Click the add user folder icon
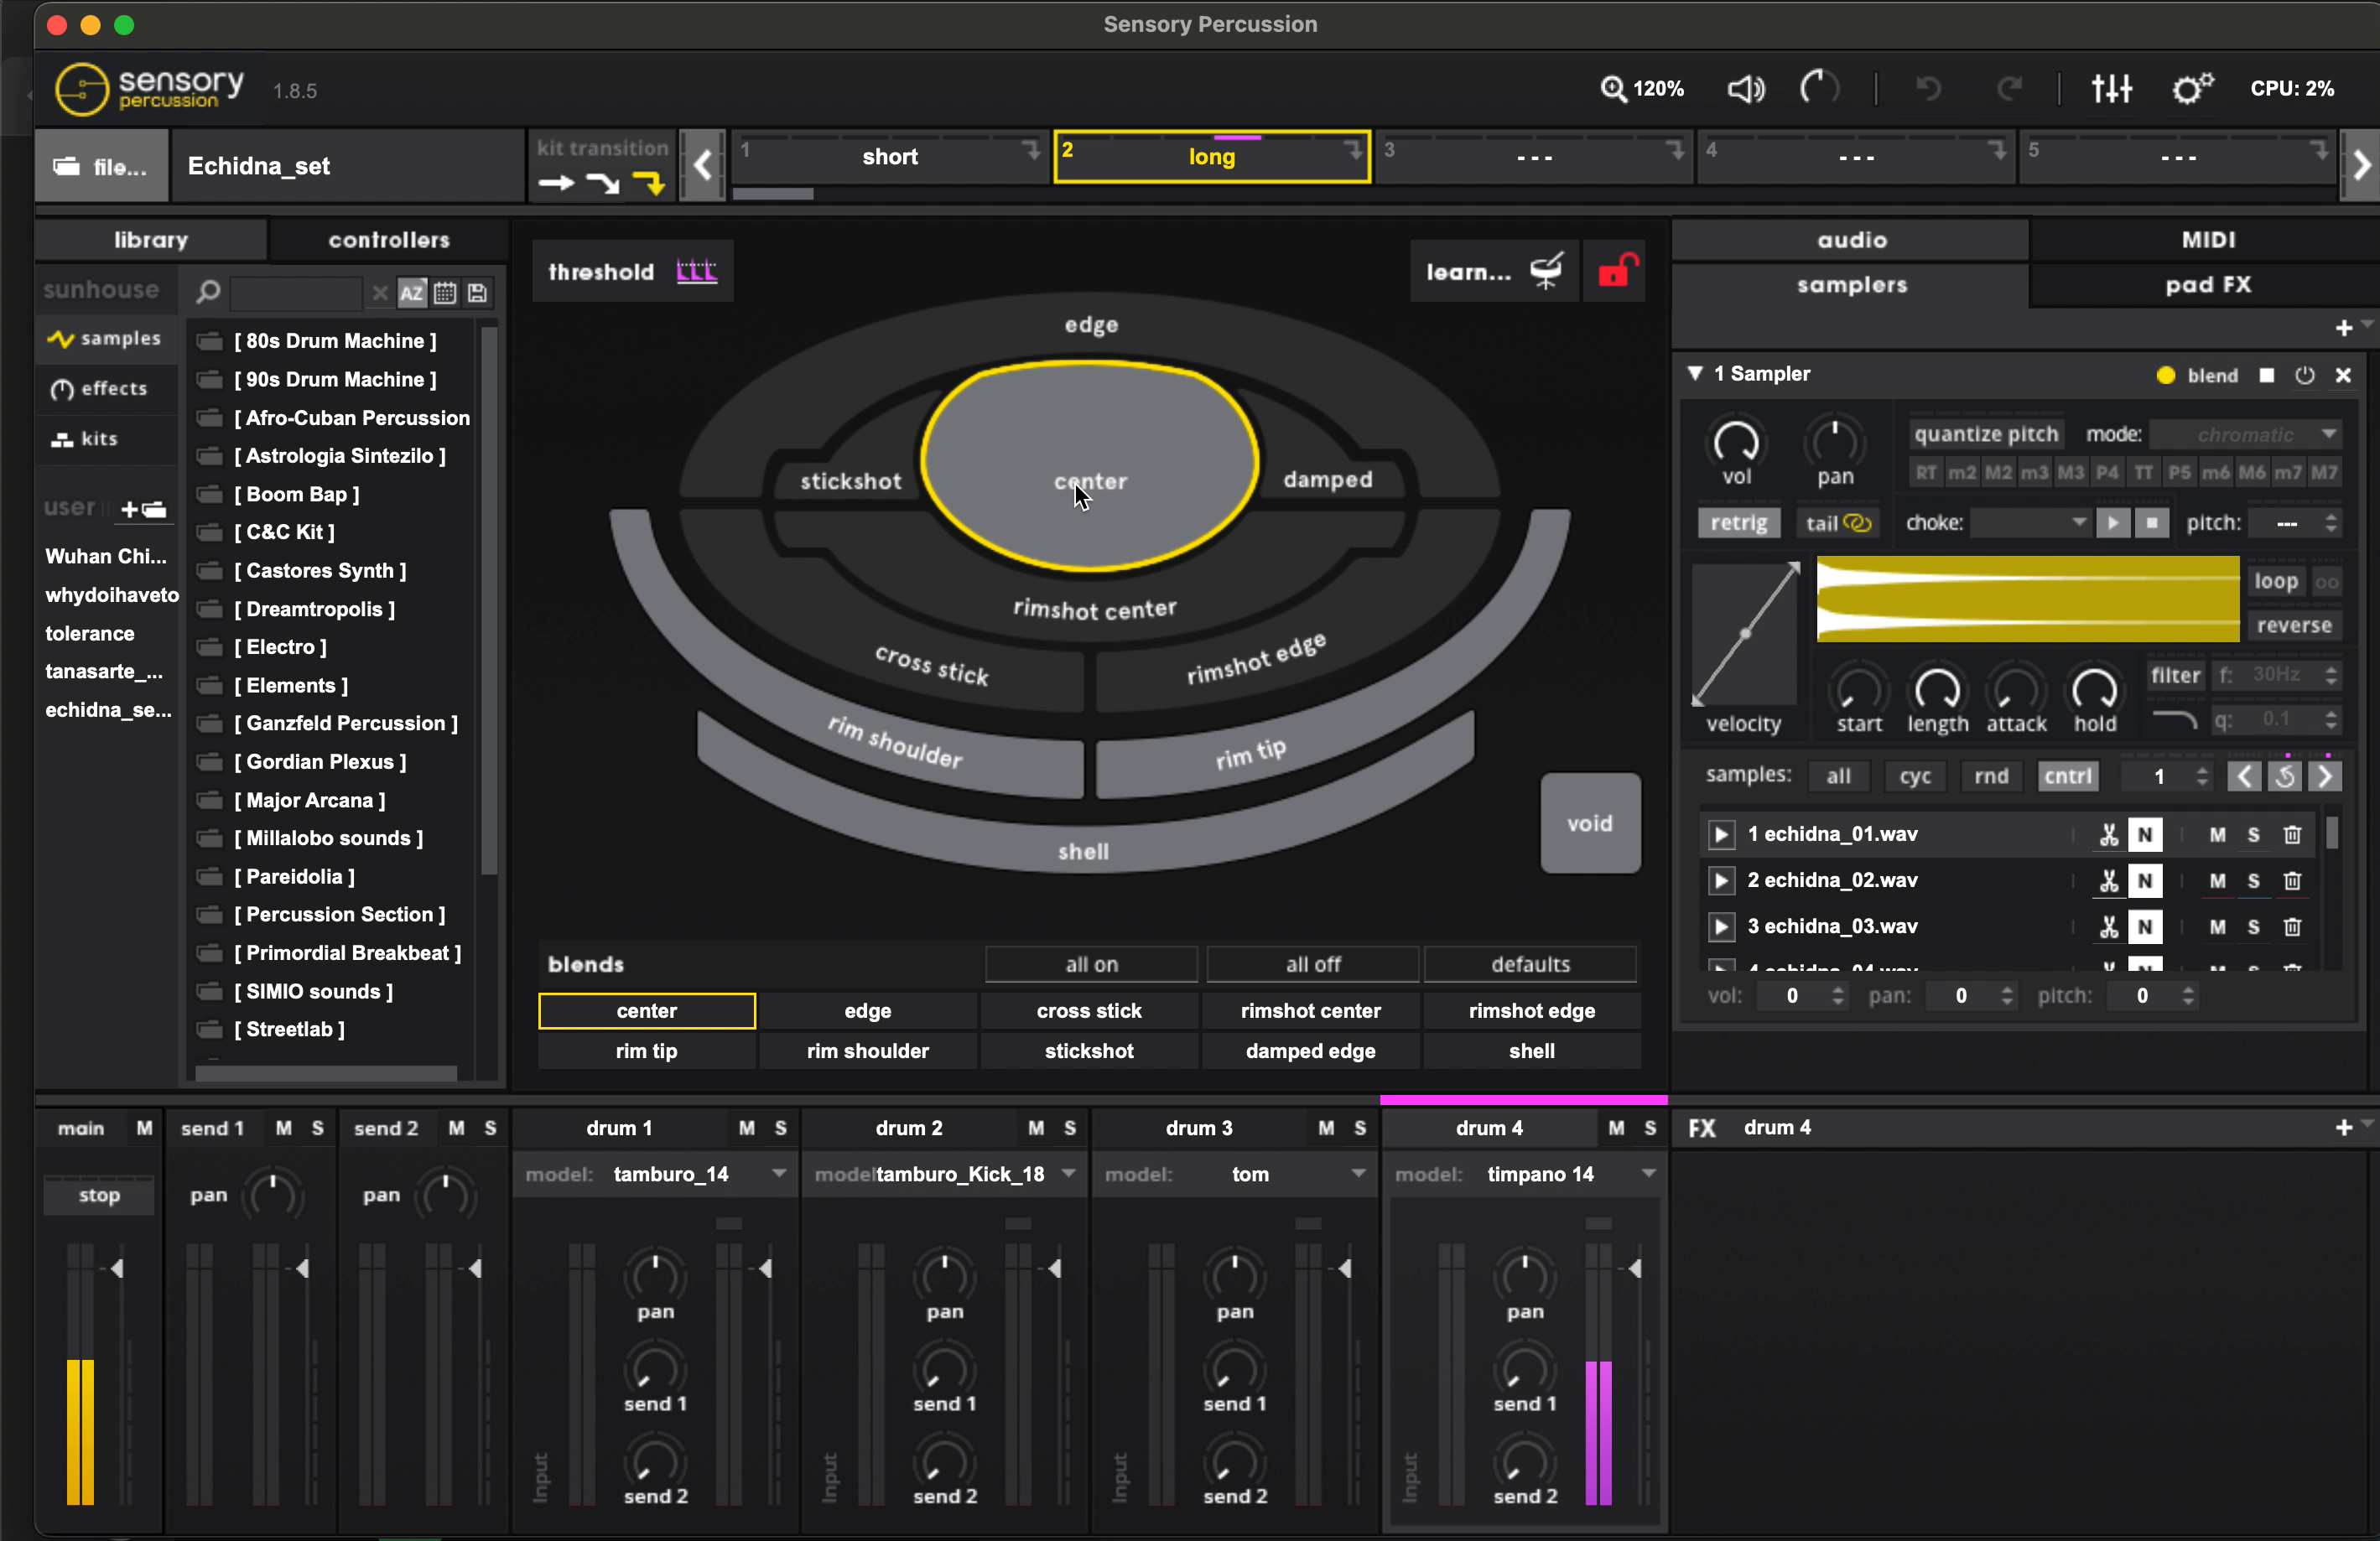The image size is (2380, 1541). click(144, 509)
